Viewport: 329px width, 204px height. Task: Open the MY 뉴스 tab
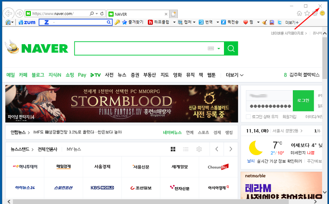pos(74,149)
